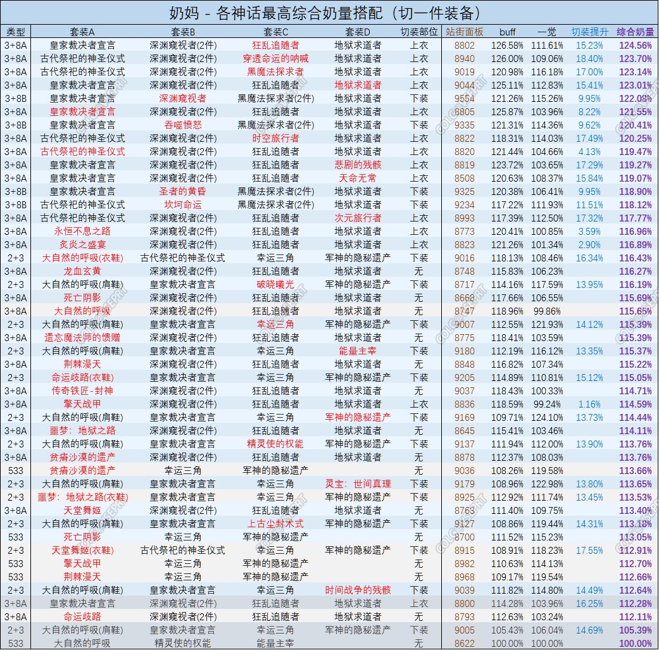Click the red 穿透命运的呐喊 cell
This screenshot has height=650, width=659.
(x=275, y=58)
